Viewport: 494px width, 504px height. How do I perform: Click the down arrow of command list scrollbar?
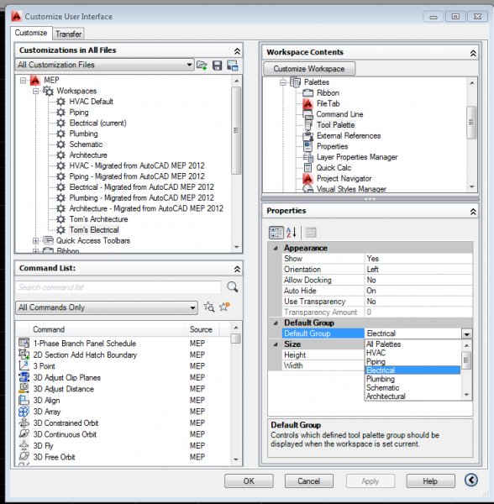click(236, 459)
